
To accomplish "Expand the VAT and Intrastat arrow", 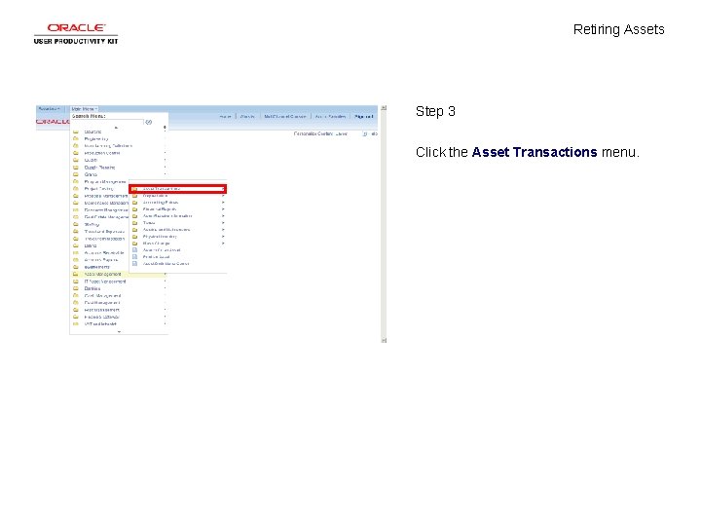I will (165, 323).
